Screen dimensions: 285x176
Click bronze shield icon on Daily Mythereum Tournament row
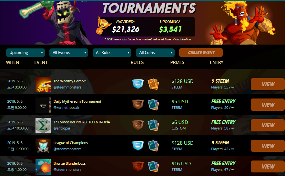(x=138, y=104)
